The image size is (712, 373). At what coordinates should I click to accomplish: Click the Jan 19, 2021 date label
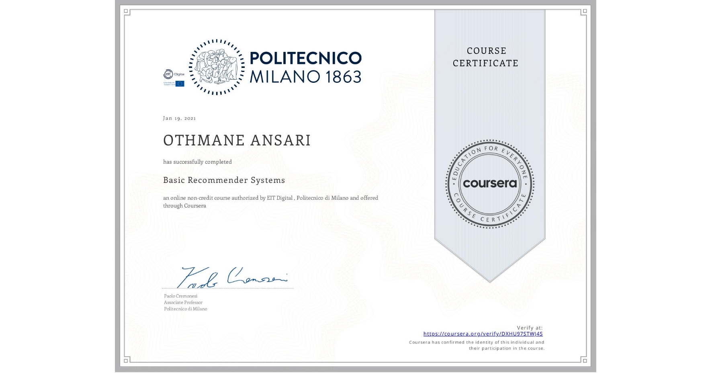tap(180, 118)
